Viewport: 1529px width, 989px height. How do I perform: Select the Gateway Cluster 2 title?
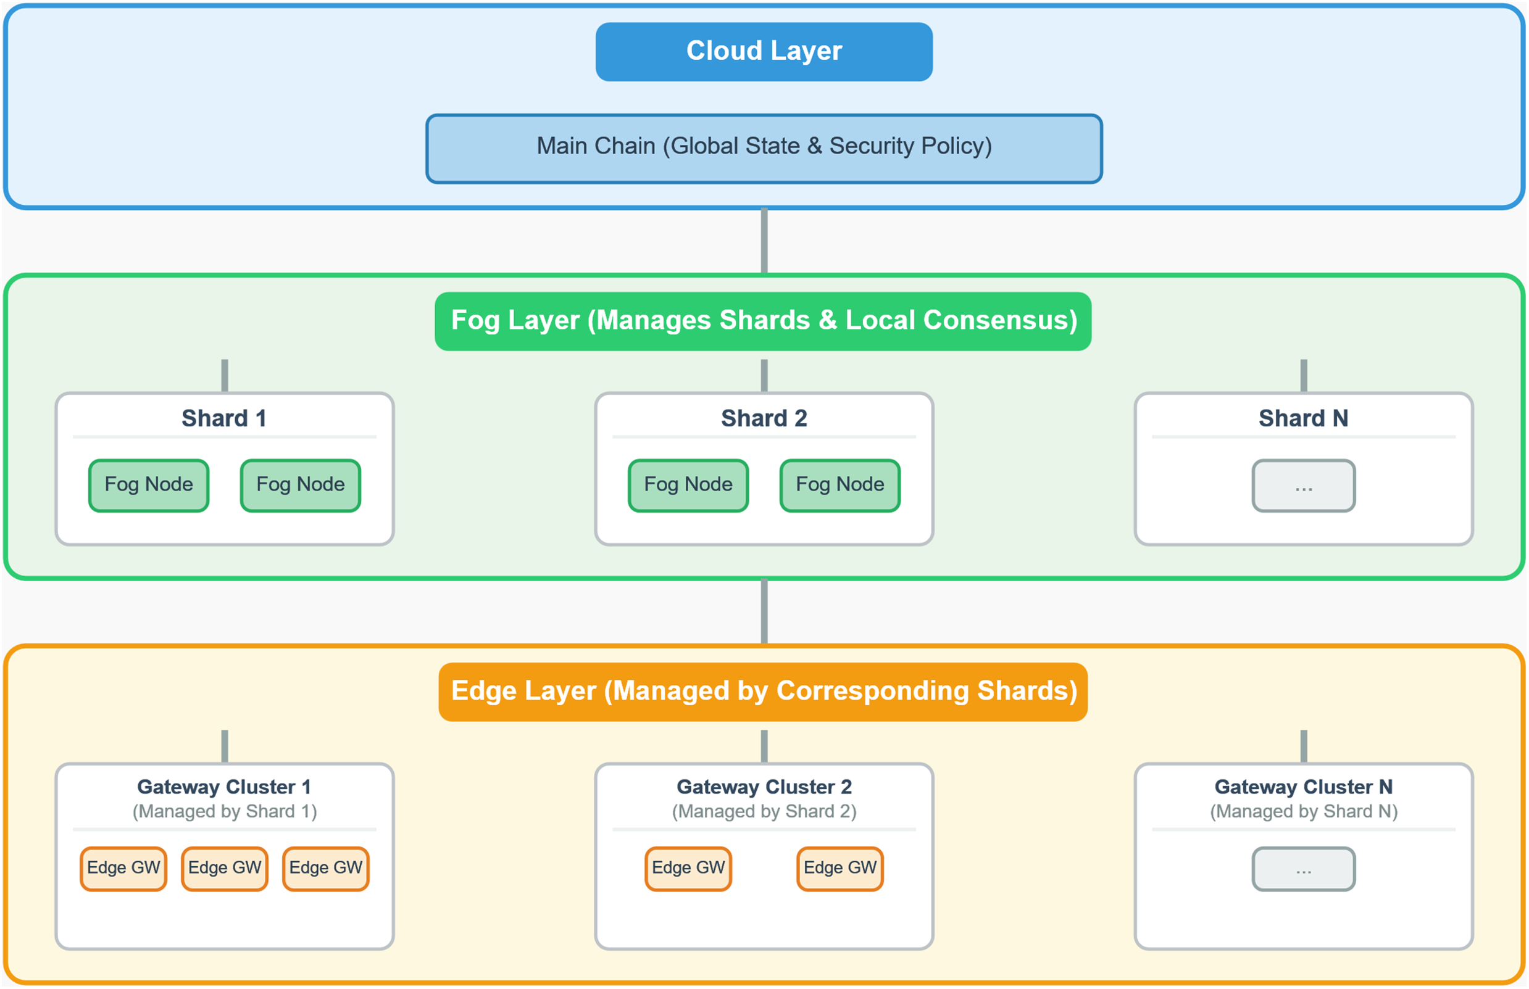tap(764, 787)
